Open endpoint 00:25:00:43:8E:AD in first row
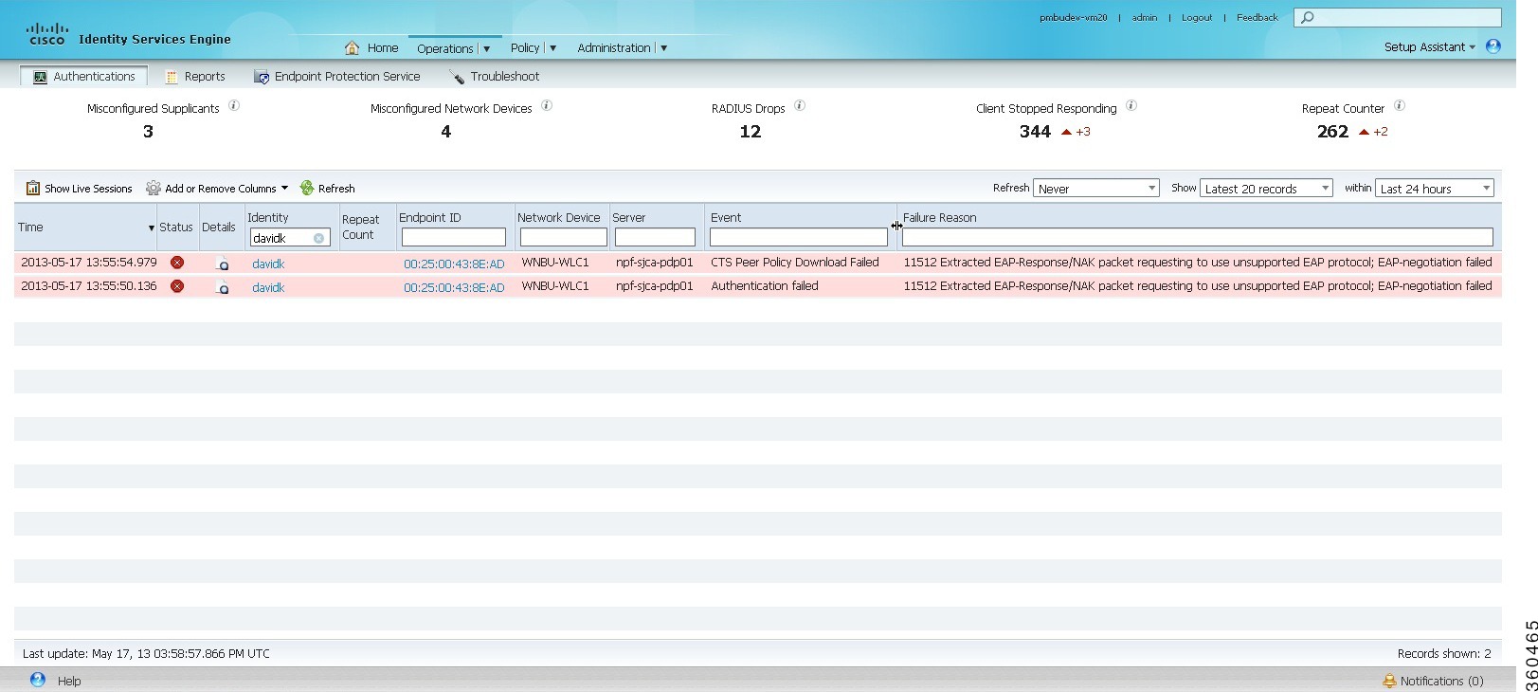 (454, 264)
